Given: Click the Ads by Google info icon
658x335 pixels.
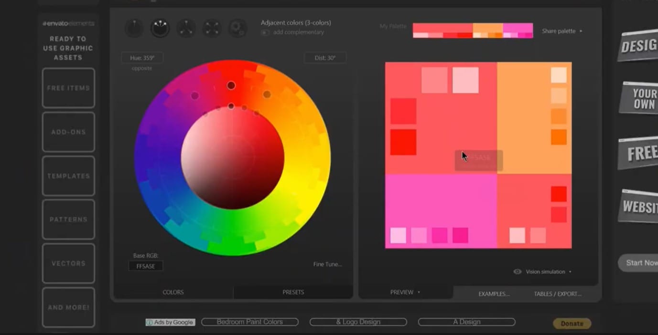Looking at the screenshot, I should pos(150,323).
